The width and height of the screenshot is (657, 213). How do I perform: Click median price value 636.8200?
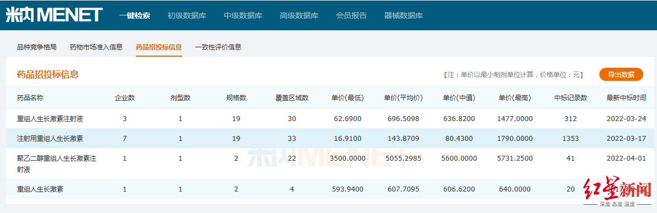(459, 119)
